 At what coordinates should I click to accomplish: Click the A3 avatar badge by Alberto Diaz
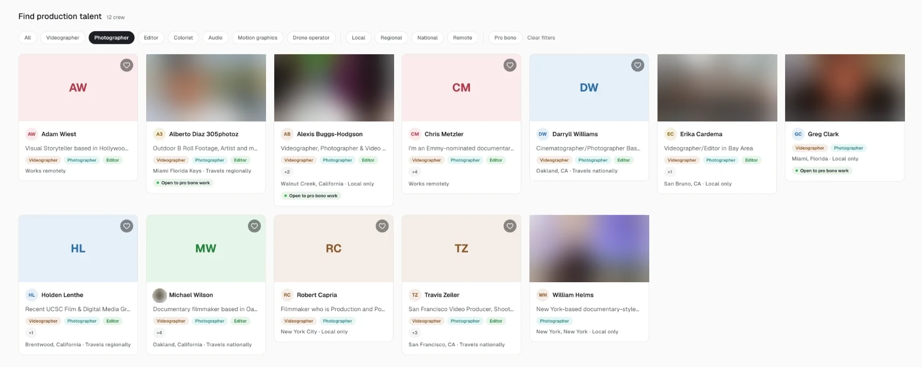coord(159,134)
